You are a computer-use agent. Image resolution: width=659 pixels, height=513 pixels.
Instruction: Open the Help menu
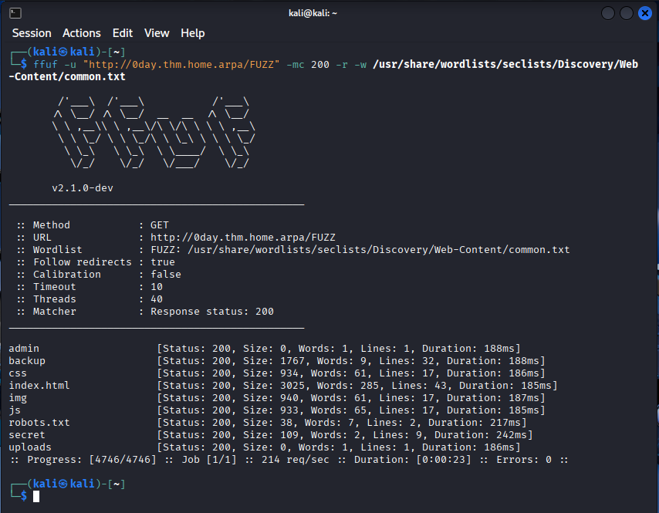tap(193, 33)
